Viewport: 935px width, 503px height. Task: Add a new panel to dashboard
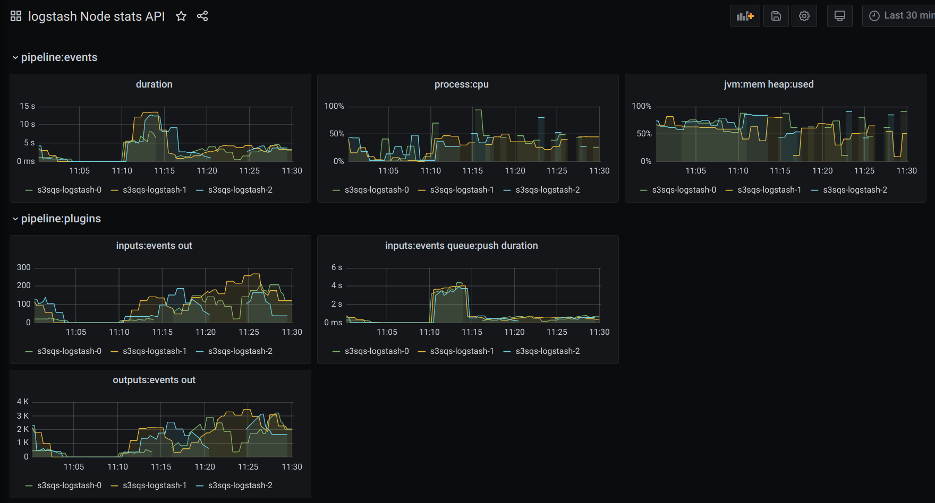[x=745, y=16]
